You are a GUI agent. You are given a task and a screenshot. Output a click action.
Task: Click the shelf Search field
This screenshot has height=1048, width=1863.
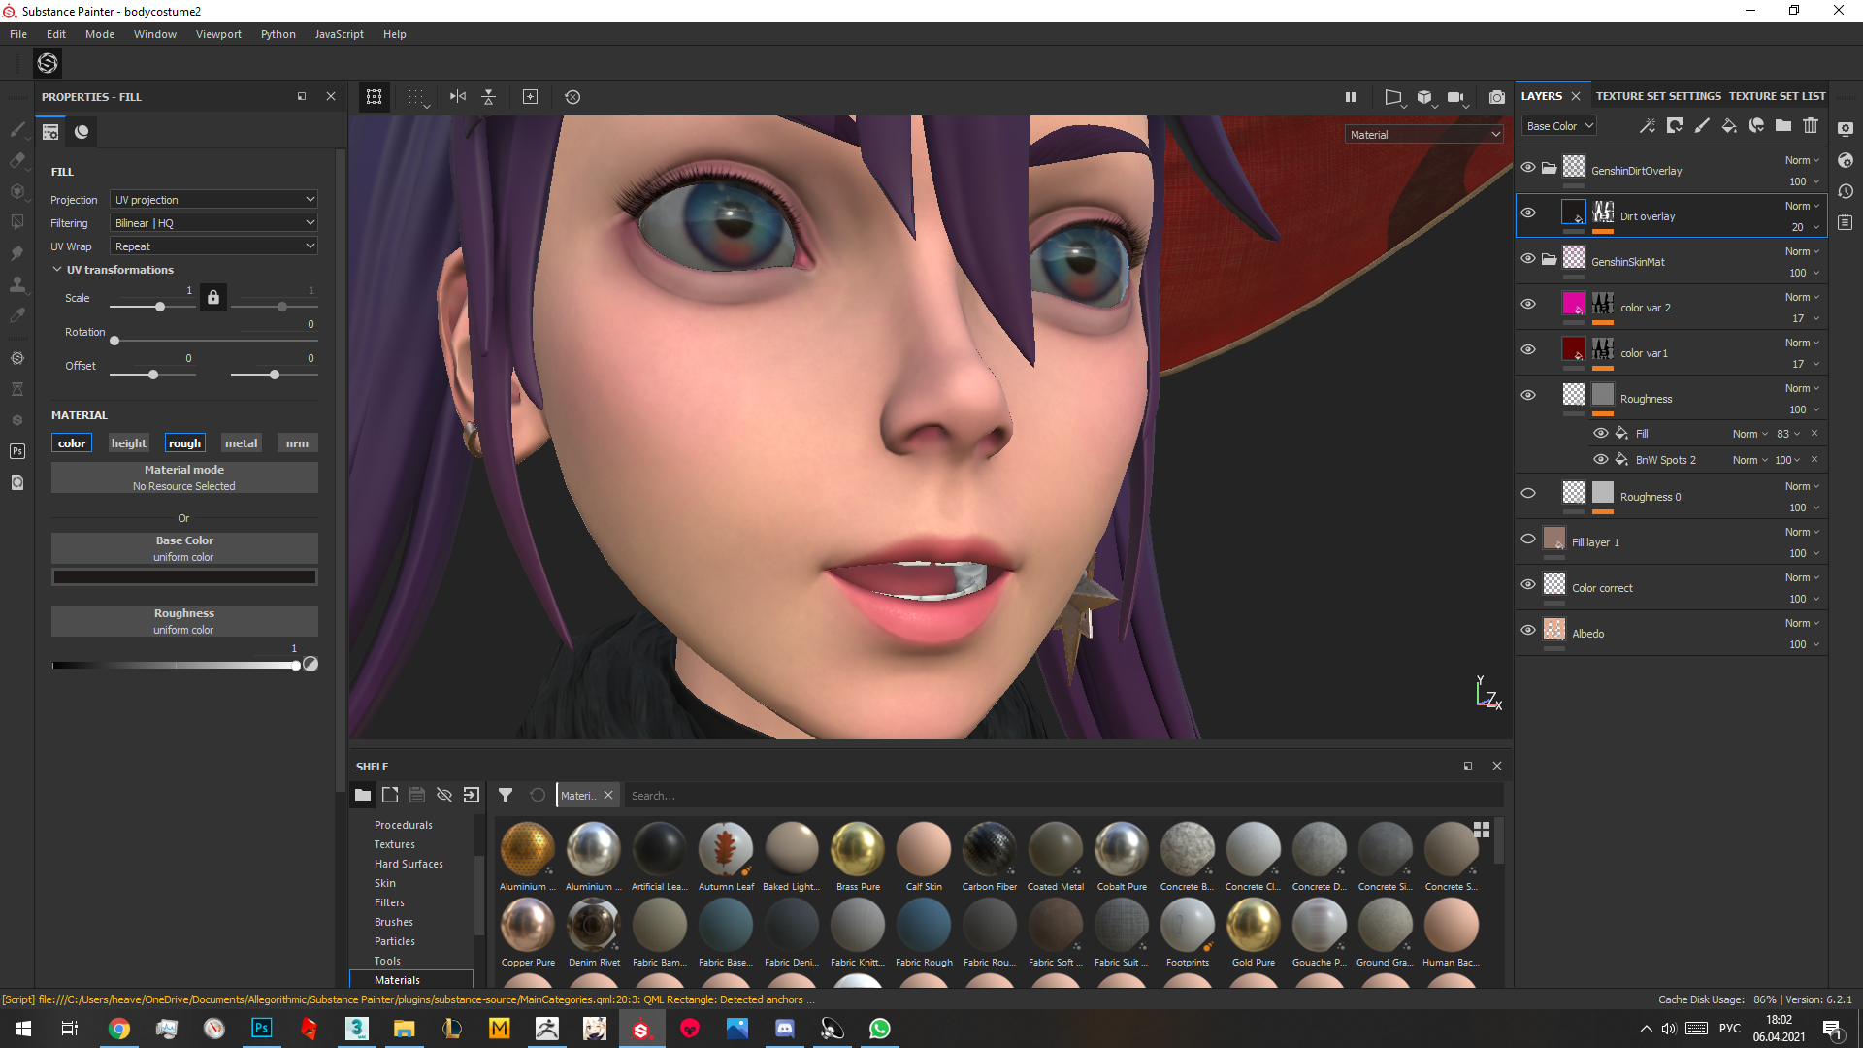tap(1062, 796)
